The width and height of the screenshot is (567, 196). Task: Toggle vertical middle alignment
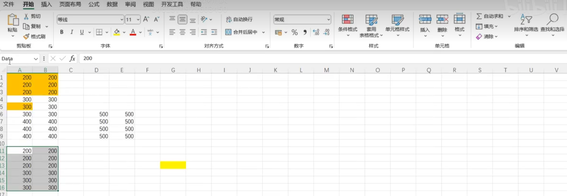pyautogui.click(x=183, y=19)
